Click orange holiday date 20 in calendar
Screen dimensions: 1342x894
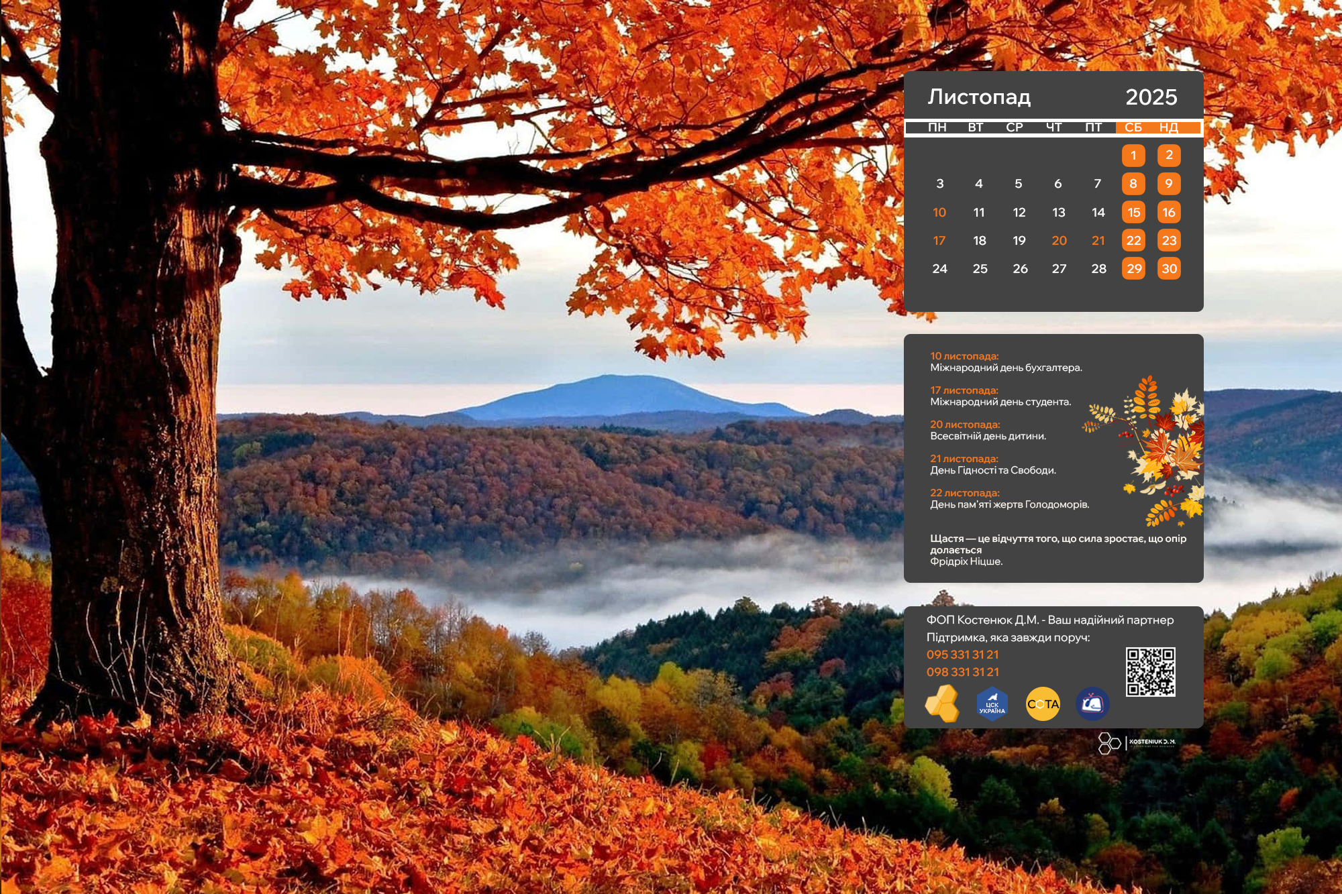[1059, 241]
